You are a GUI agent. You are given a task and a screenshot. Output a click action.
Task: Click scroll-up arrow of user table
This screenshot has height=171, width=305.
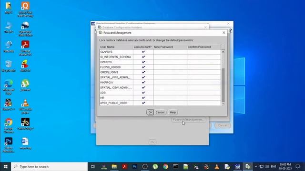tap(223, 51)
